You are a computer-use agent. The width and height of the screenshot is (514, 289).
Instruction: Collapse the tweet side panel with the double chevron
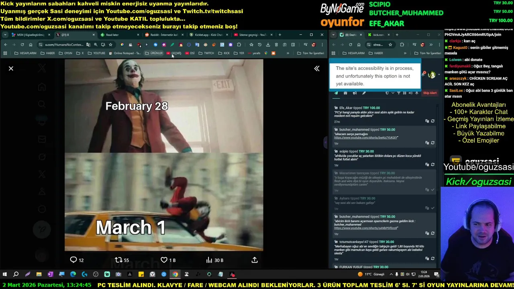pos(317,69)
